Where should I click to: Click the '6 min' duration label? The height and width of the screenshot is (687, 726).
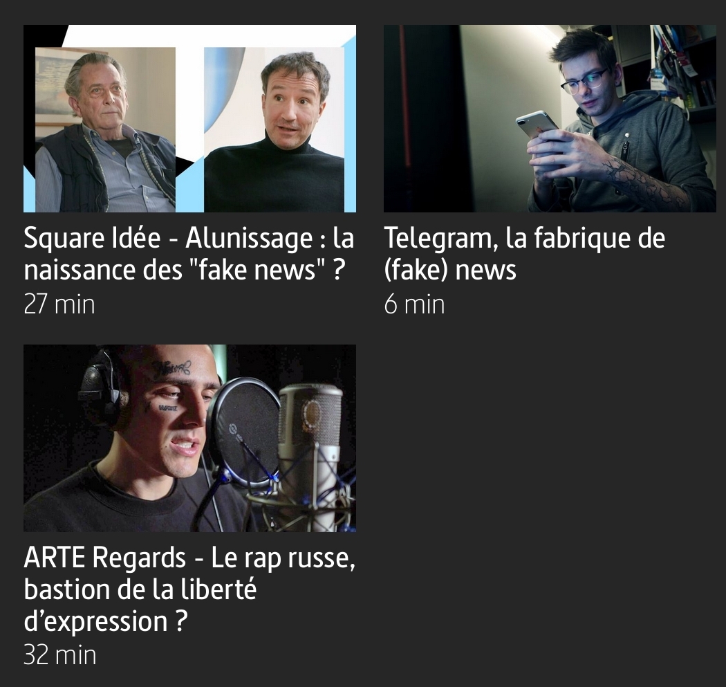pyautogui.click(x=414, y=304)
